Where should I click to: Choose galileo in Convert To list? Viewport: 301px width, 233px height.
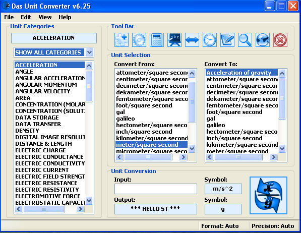(242, 125)
